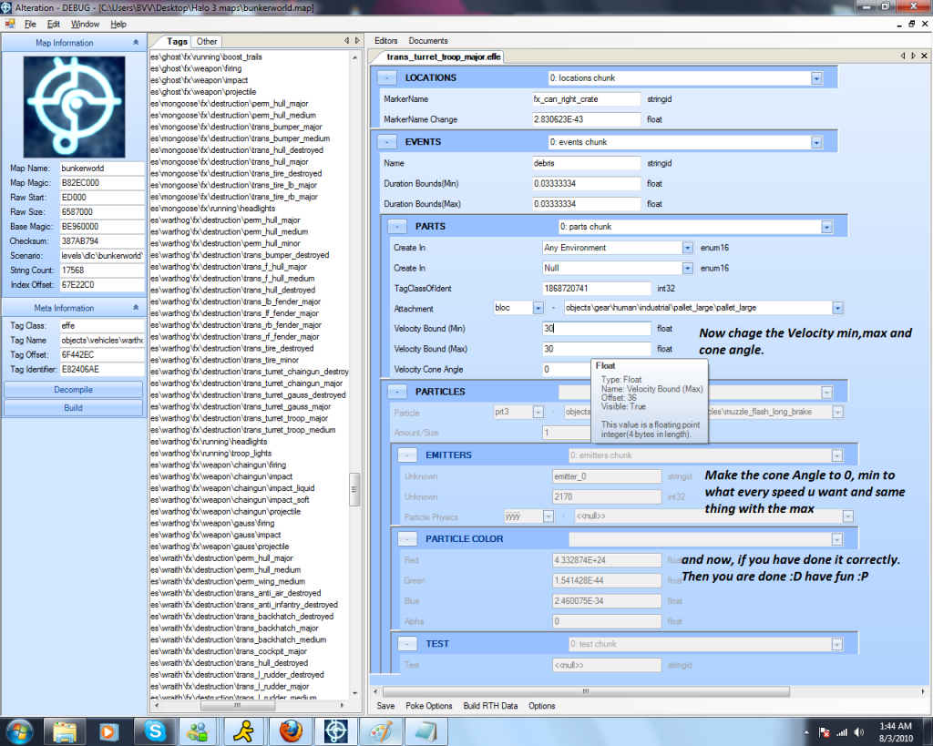Collapse the PARTICLES section
The width and height of the screenshot is (933, 746).
397,392
